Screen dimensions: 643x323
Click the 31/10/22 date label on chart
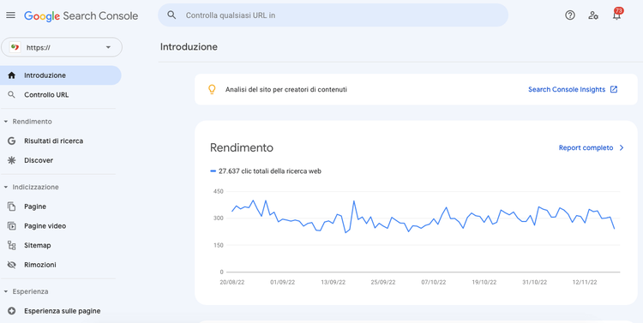point(535,283)
